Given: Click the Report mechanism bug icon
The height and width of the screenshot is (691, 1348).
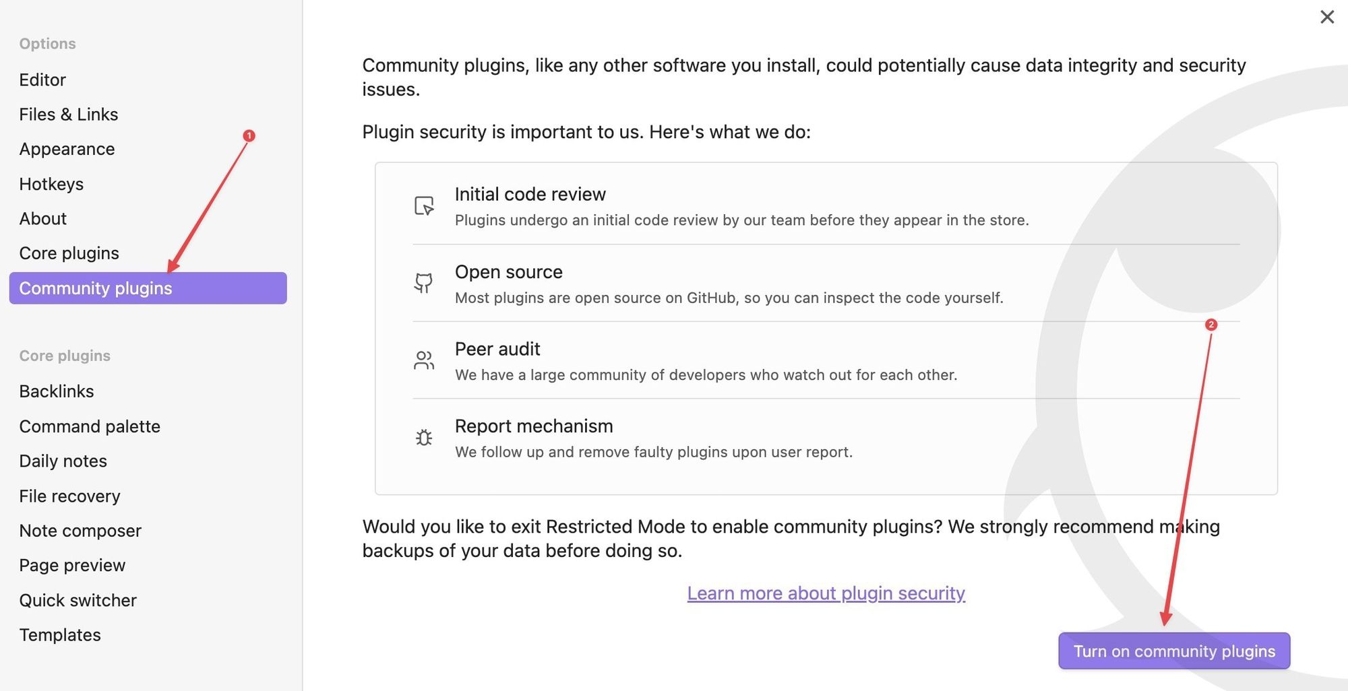Looking at the screenshot, I should coord(423,438).
